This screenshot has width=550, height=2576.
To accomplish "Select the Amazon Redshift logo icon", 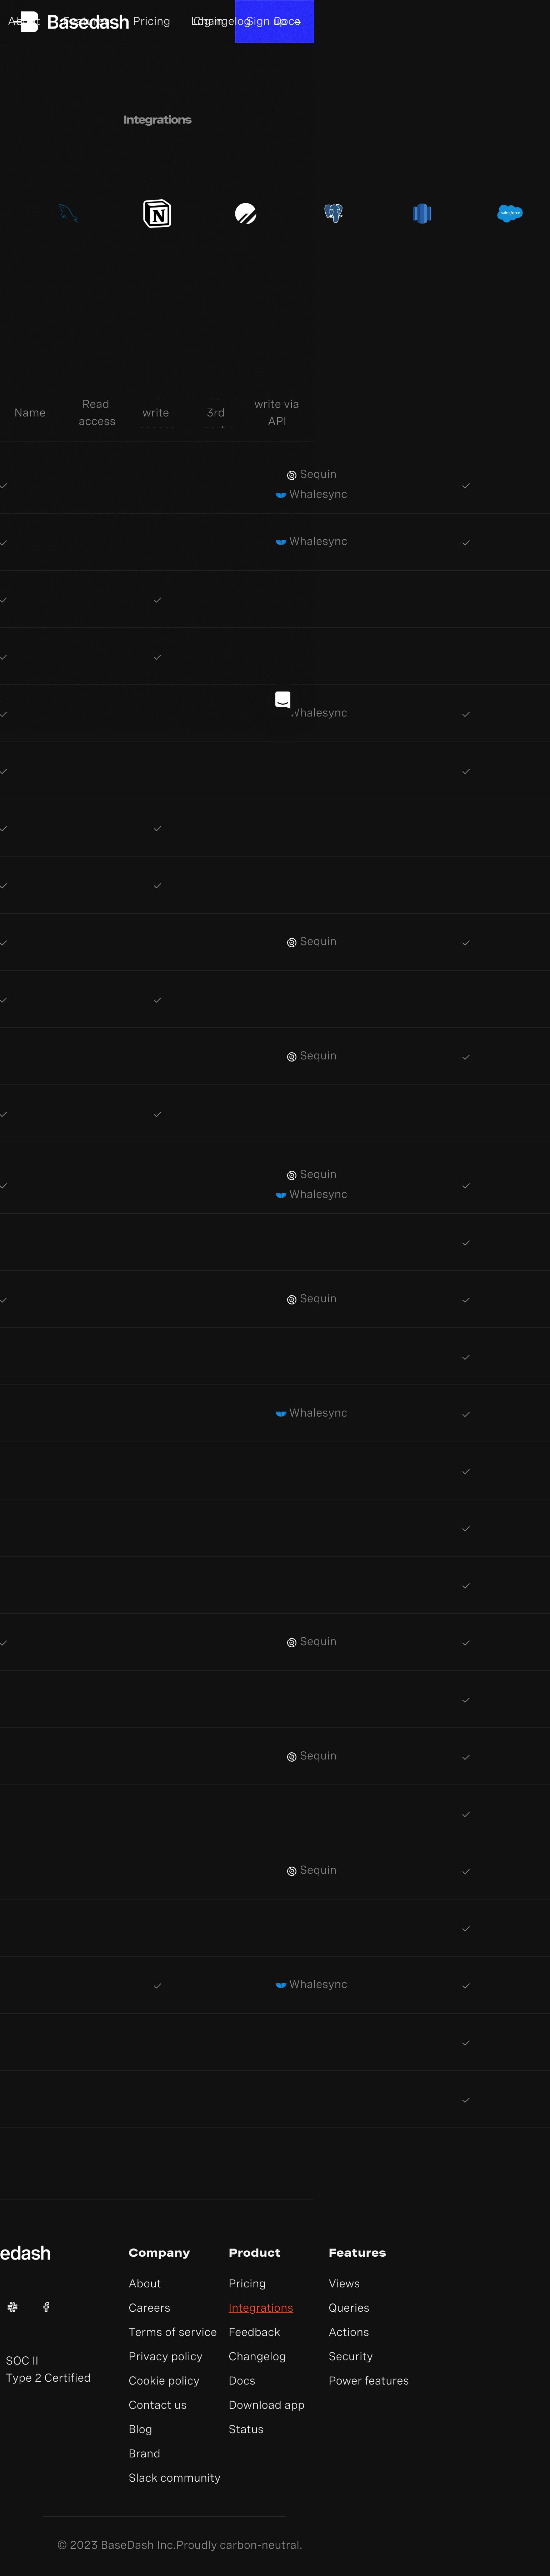I will click(422, 213).
